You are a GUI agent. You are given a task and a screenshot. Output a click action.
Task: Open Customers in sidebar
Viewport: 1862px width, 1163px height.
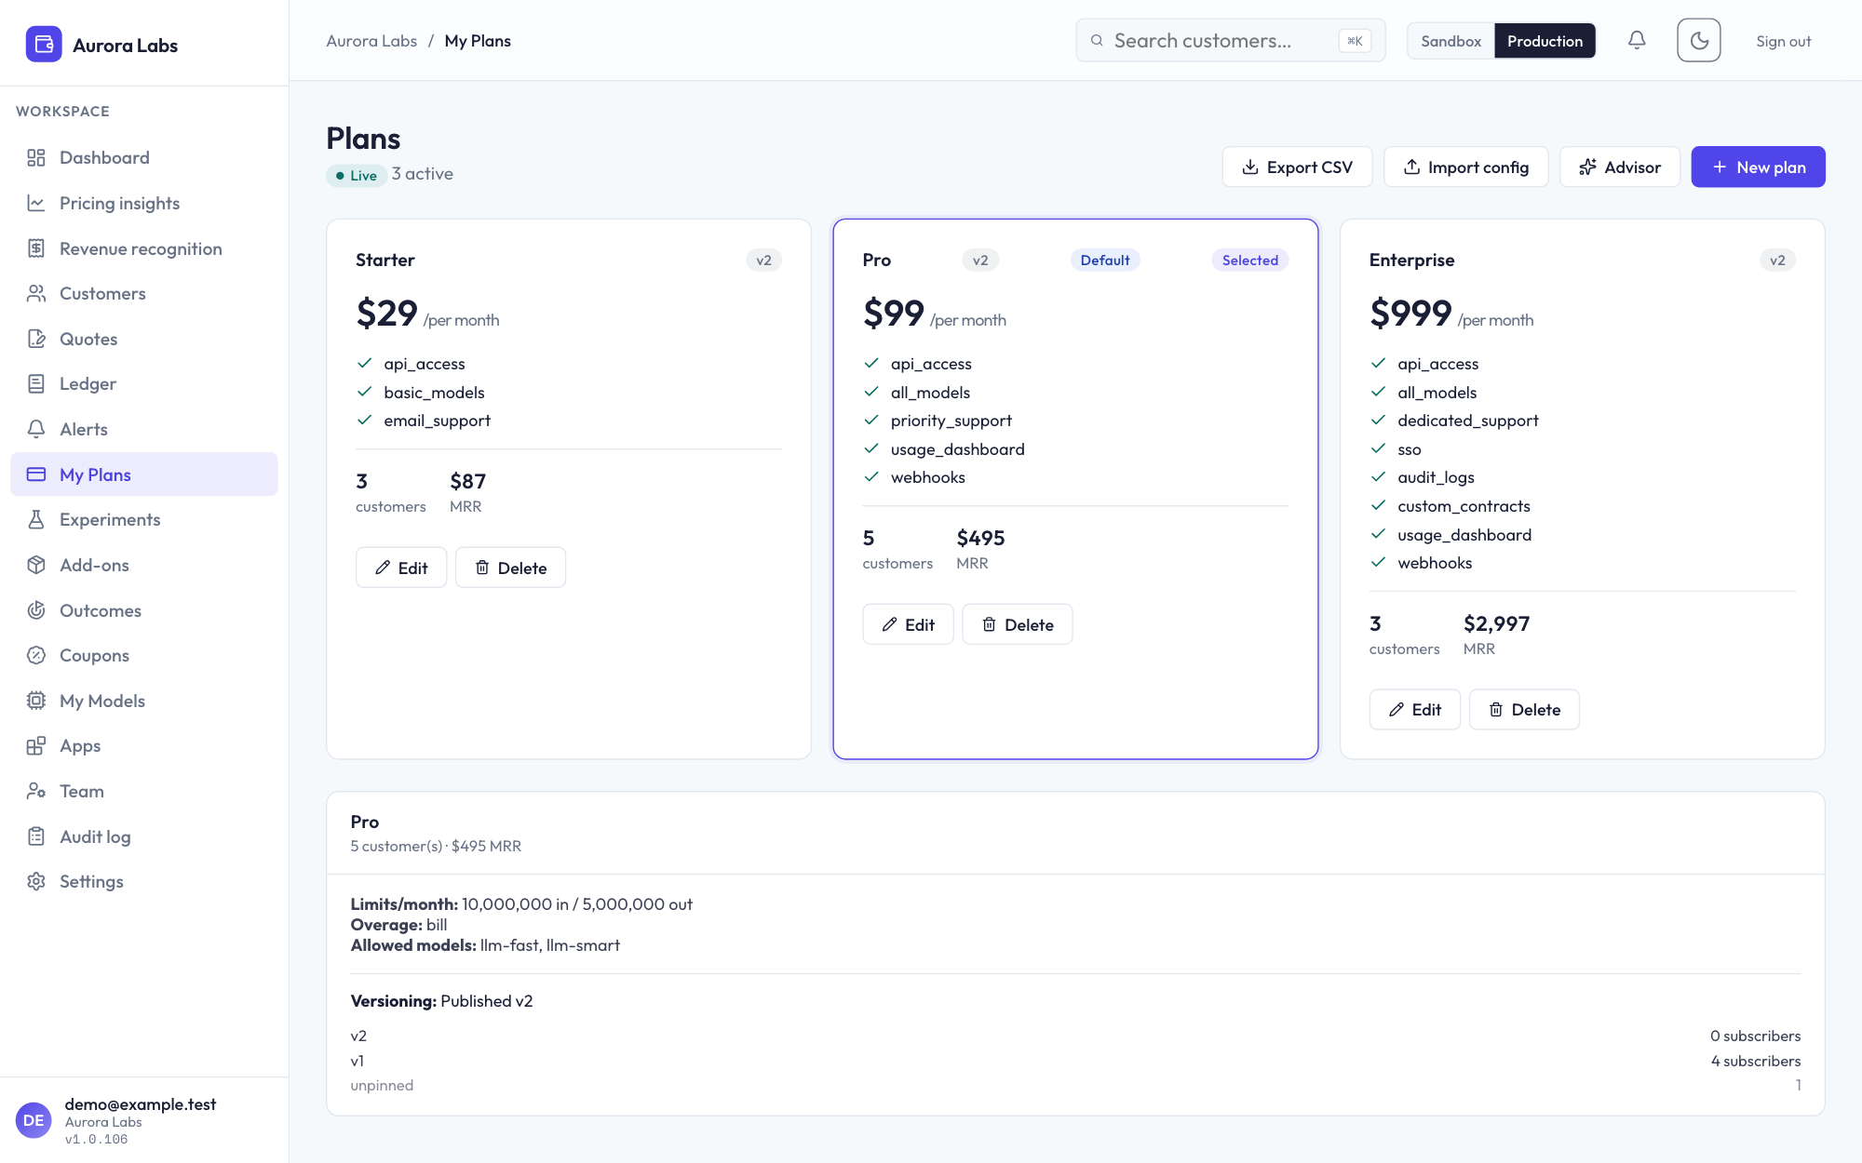[144, 293]
